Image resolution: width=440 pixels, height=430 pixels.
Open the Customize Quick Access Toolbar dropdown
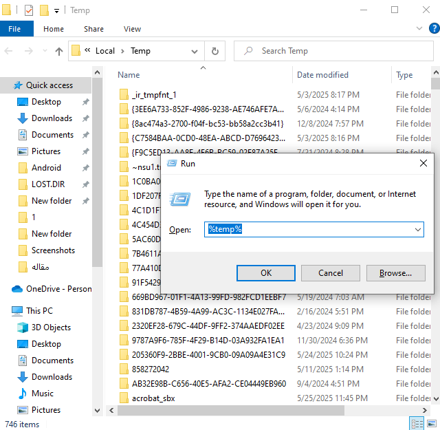coord(56,11)
